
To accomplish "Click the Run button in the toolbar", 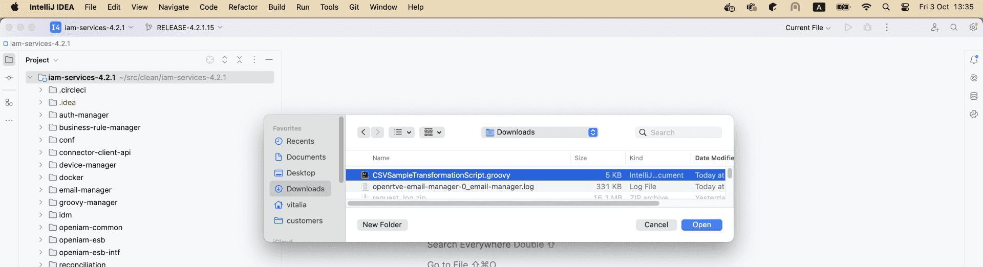I will [x=848, y=28].
